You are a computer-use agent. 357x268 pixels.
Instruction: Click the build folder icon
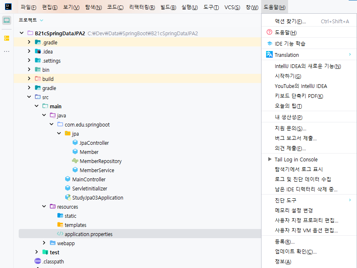(x=38, y=78)
